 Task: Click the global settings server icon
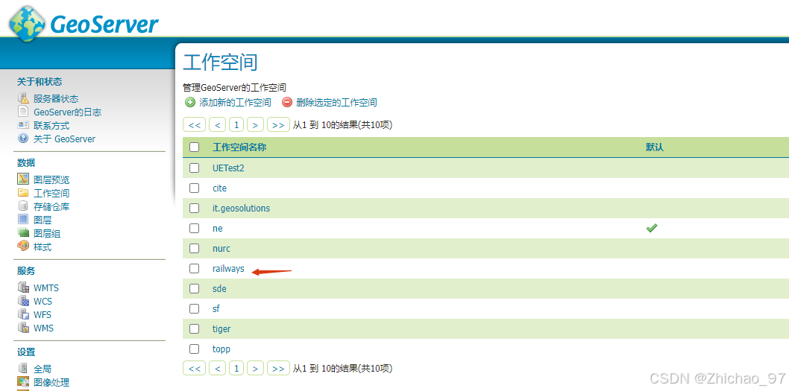click(x=23, y=369)
